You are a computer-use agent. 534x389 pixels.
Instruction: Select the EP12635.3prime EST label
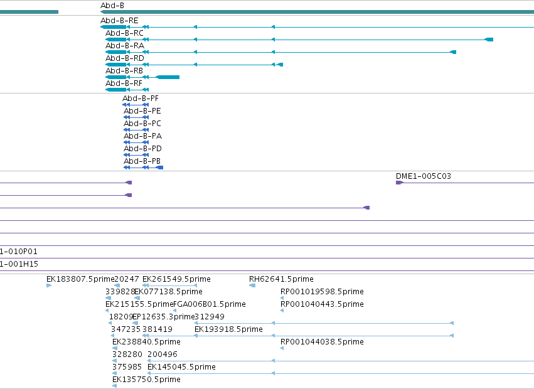coord(164,317)
